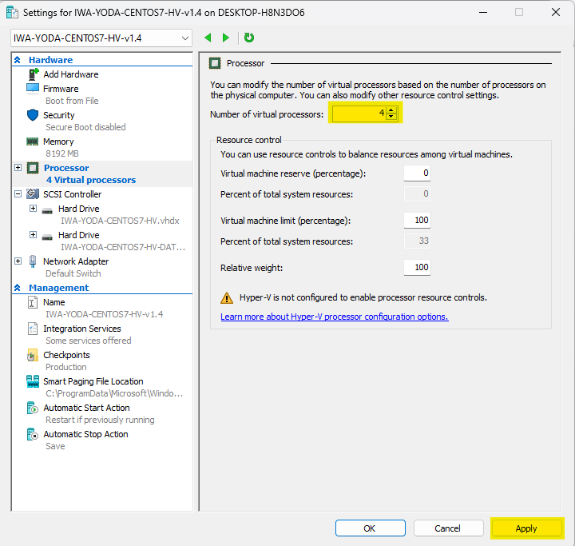This screenshot has width=575, height=546.
Task: Click 'Secure Boot disabled' text
Action: tap(85, 127)
